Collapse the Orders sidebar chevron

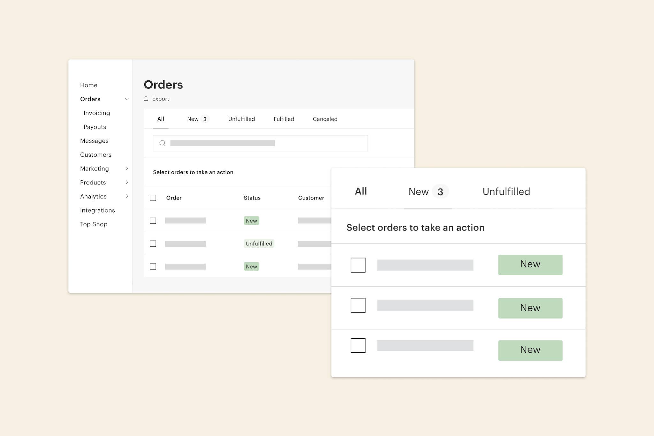coord(127,99)
